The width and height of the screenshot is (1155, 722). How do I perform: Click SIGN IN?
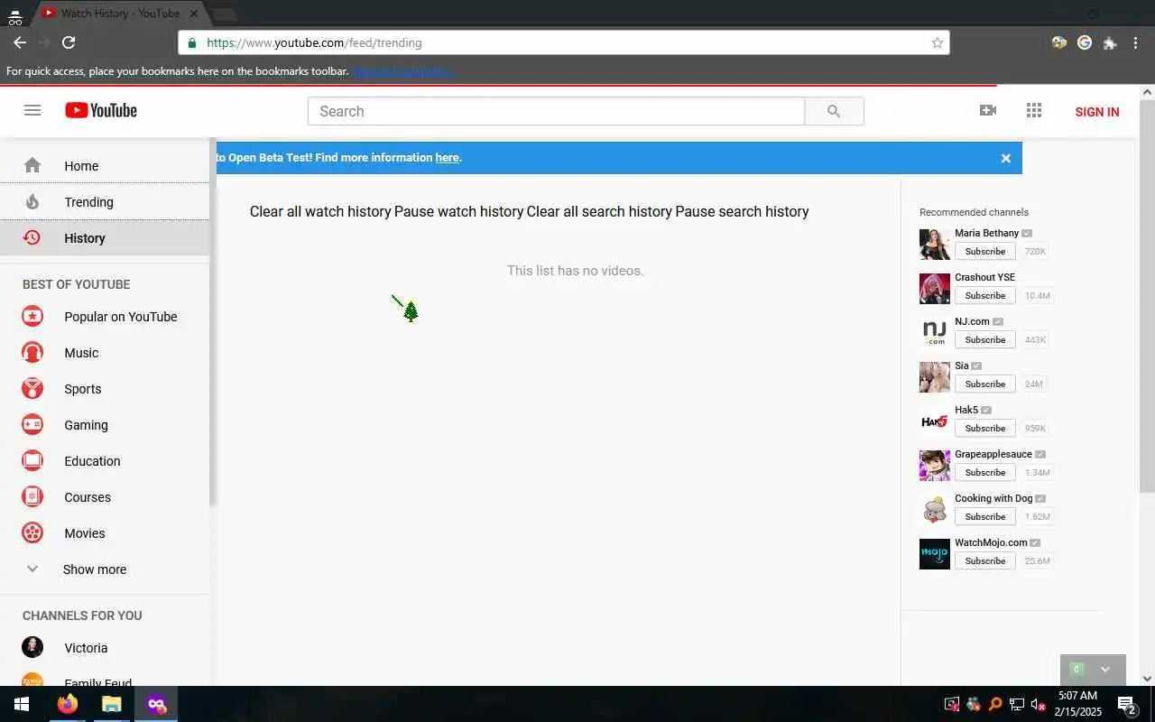pyautogui.click(x=1097, y=112)
